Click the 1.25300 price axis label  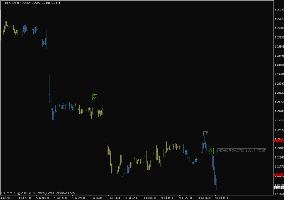click(279, 28)
